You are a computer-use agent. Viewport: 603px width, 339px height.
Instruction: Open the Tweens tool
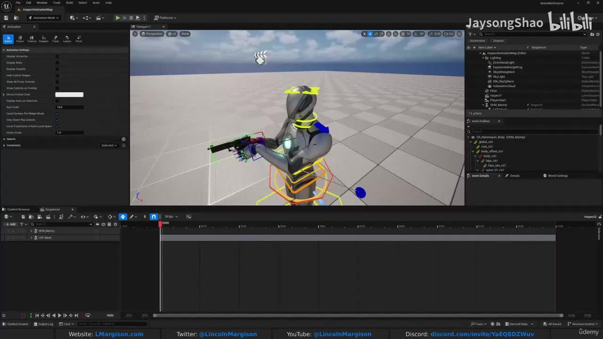[x=32, y=39]
